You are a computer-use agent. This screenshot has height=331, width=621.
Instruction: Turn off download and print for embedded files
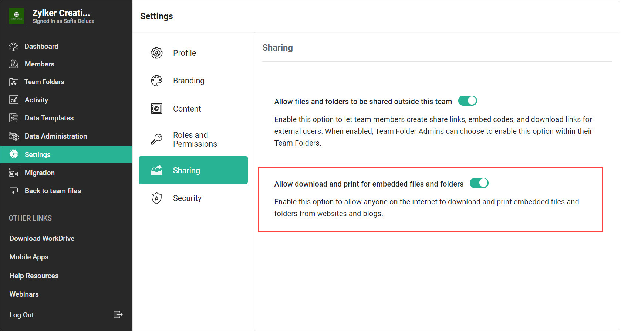479,183
